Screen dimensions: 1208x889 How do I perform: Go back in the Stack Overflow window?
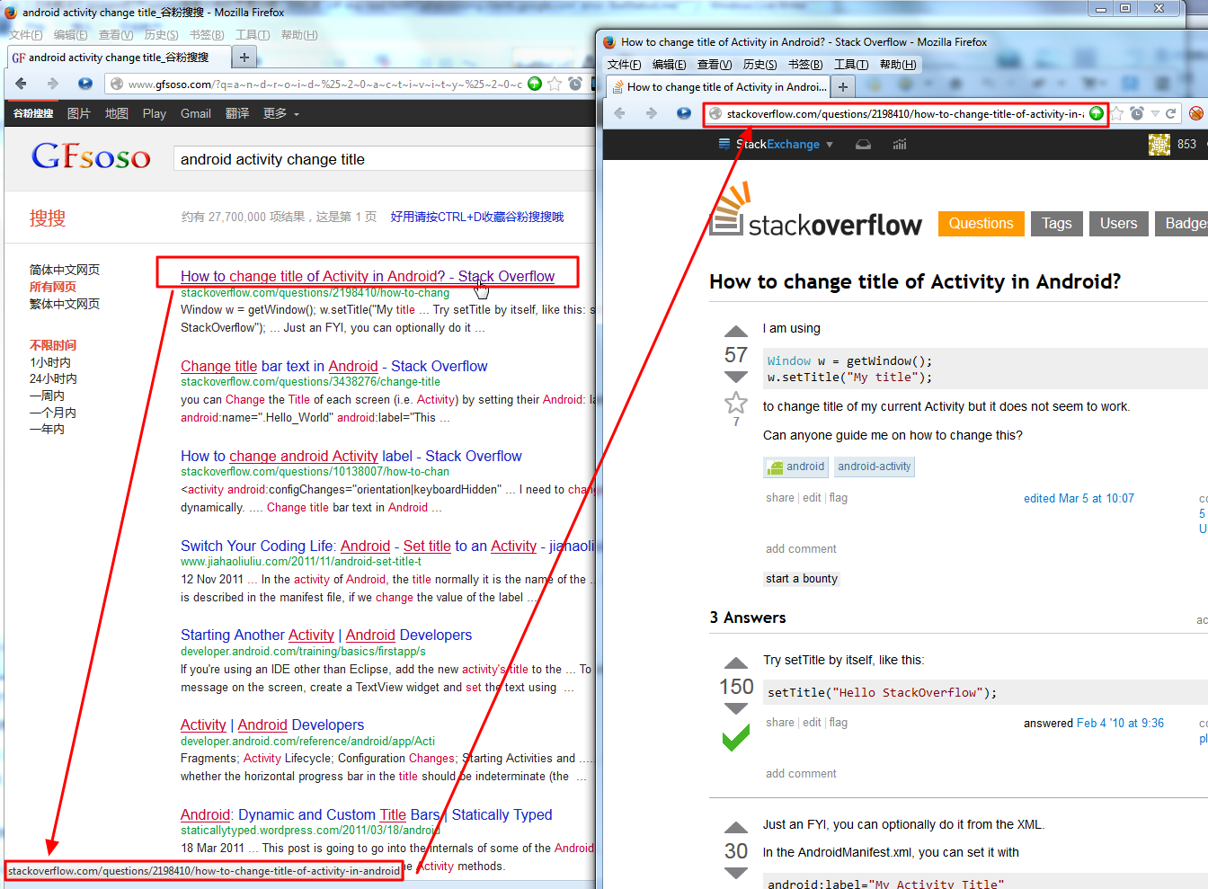coord(619,113)
